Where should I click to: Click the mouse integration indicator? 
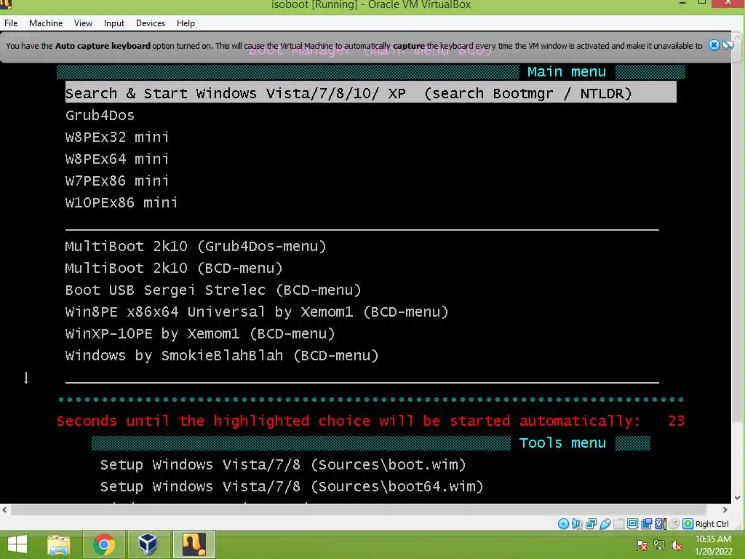674,524
